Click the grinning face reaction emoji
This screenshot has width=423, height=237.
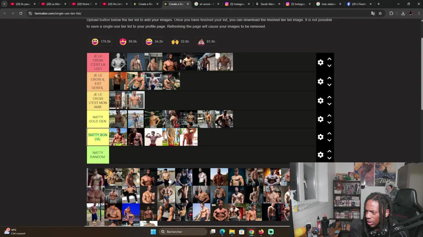point(95,41)
